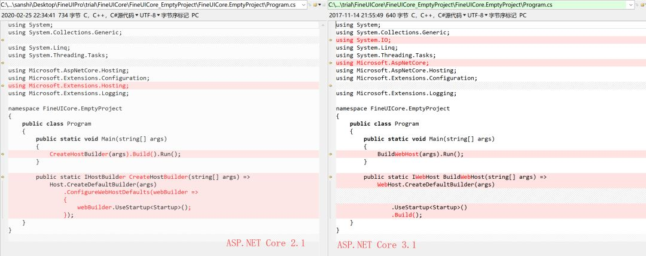646x256 pixels.
Task: Click left pane 'public static void Main(string[] args)'
Action: pyautogui.click(x=101, y=139)
